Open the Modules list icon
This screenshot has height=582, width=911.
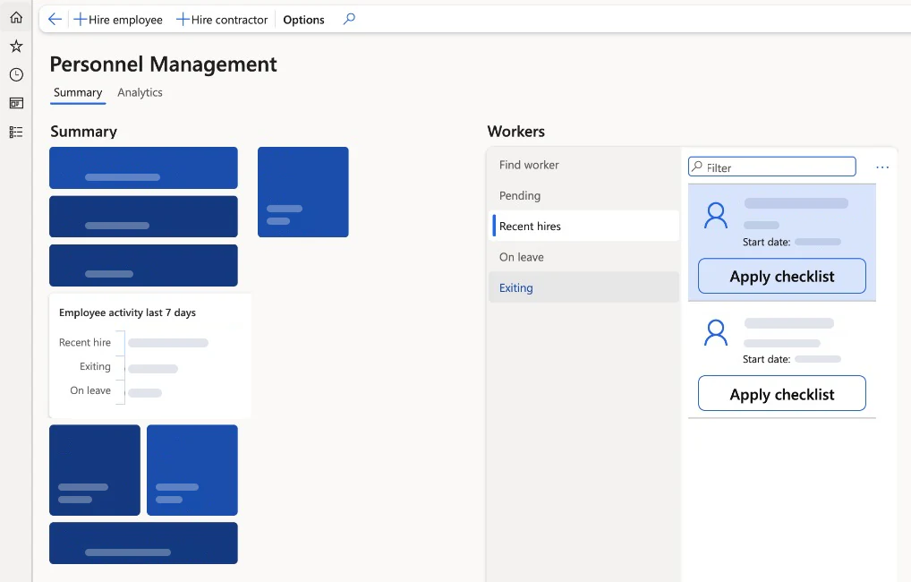point(16,132)
